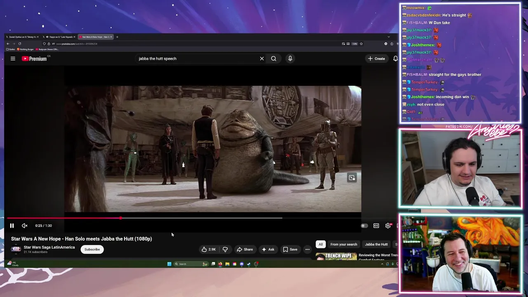Open the Star Wars Saga LatinAmerica channel avatar
Image resolution: width=528 pixels, height=297 pixels.
point(16,249)
